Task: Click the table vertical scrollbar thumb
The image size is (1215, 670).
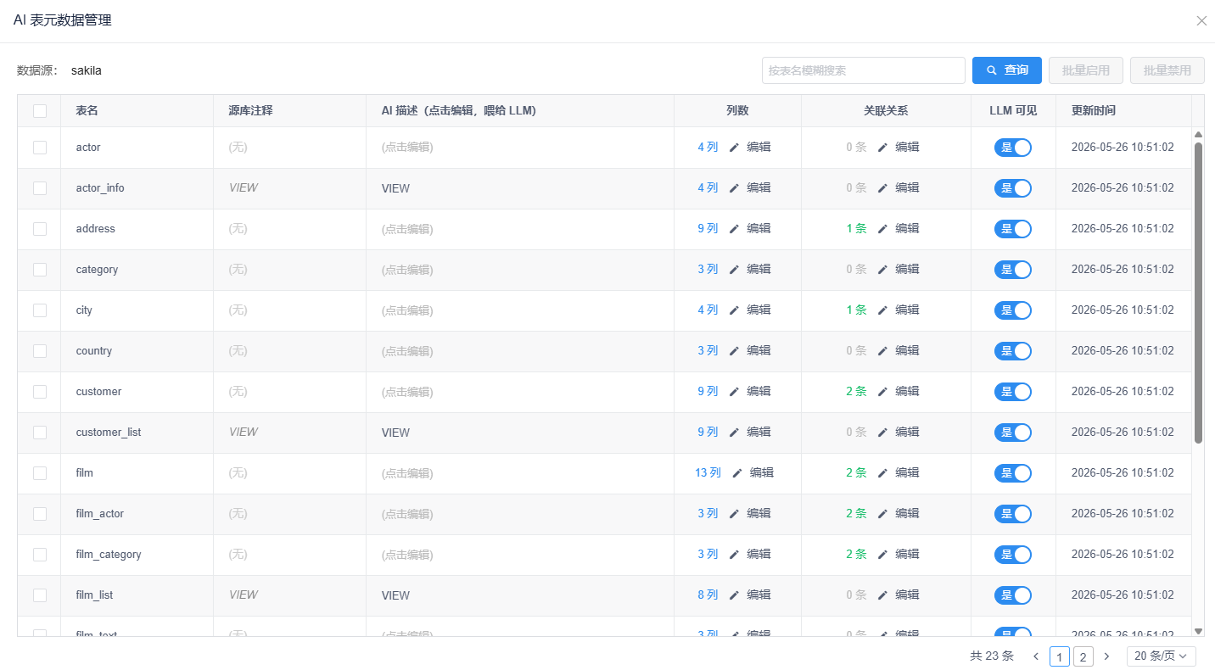Action: click(x=1198, y=293)
